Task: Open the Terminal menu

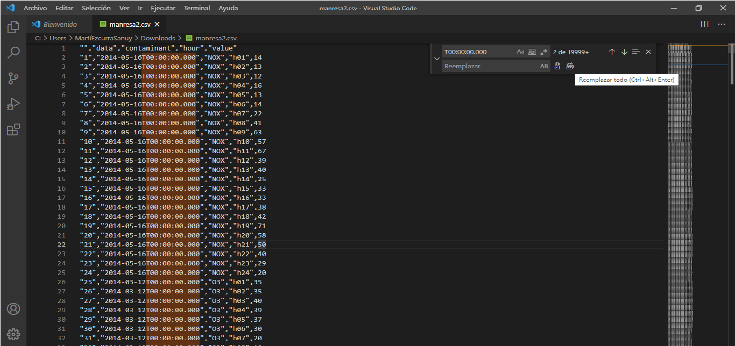Action: click(197, 8)
